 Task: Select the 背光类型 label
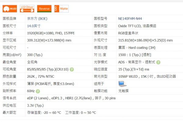pos(100,76)
